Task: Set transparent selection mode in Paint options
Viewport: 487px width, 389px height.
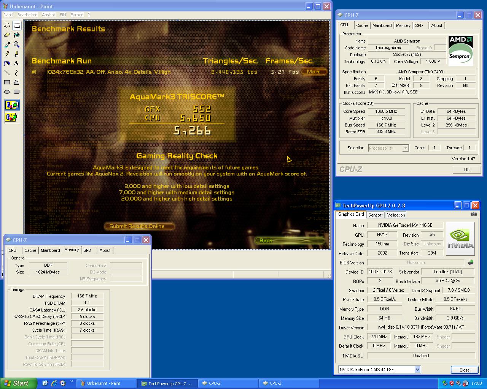Action: (12, 117)
